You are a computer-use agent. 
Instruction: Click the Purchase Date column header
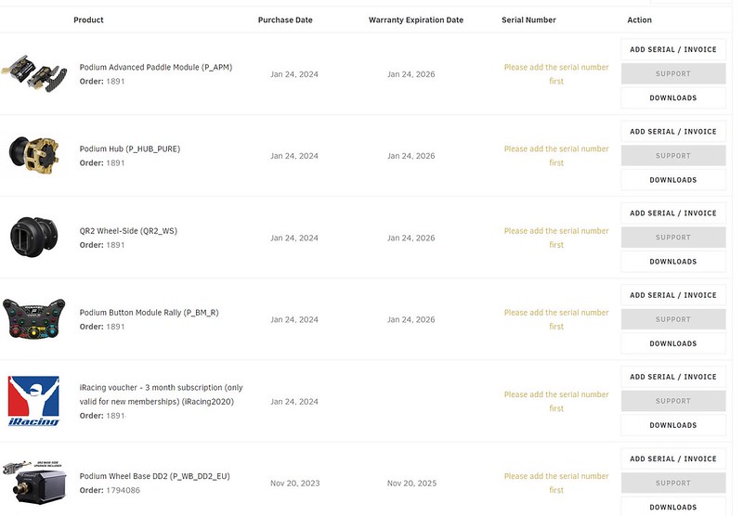pos(285,19)
